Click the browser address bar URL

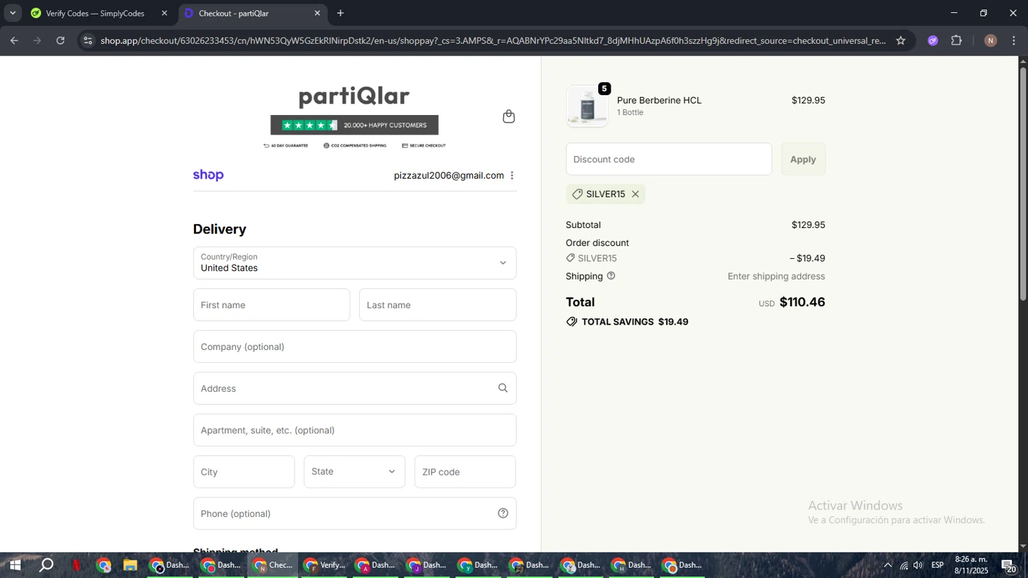coord(493,40)
